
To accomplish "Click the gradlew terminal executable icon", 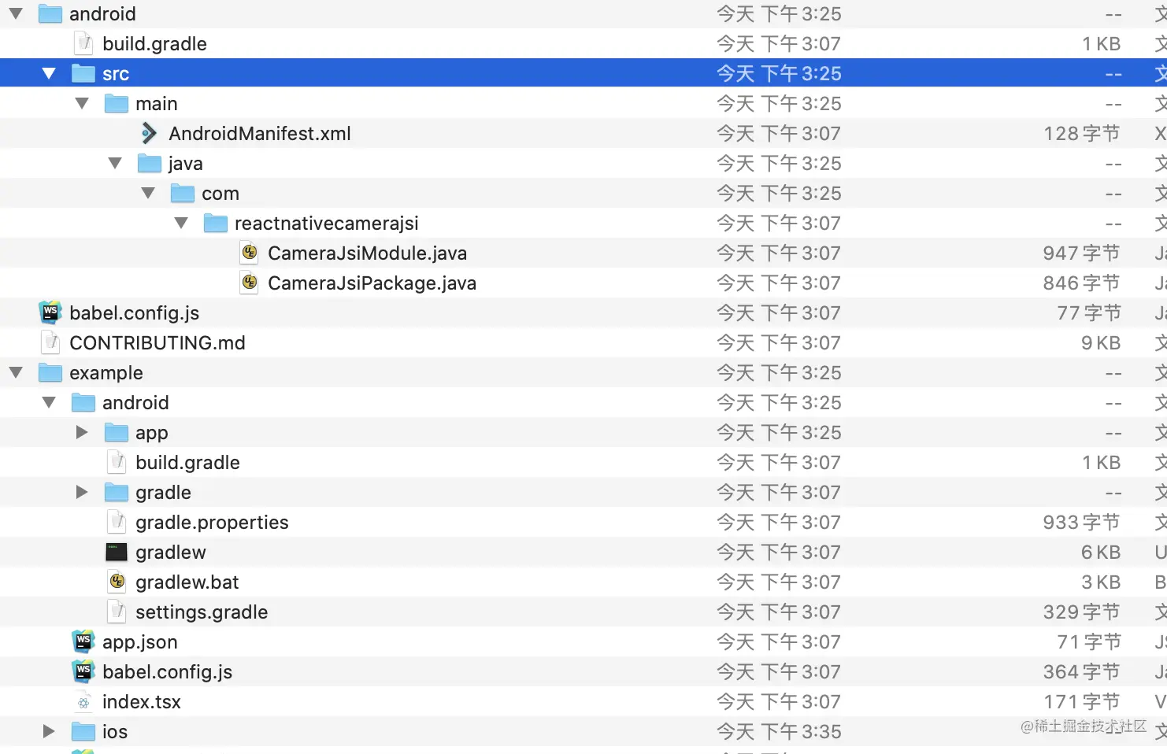I will 117,552.
